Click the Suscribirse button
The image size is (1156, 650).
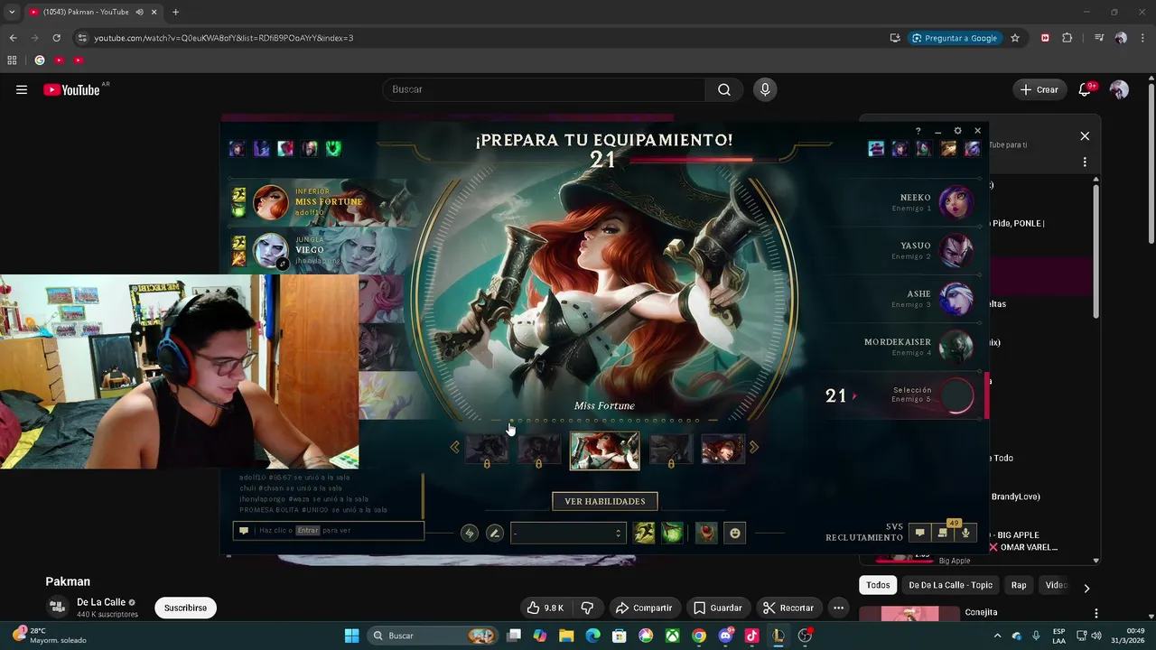pos(185,608)
